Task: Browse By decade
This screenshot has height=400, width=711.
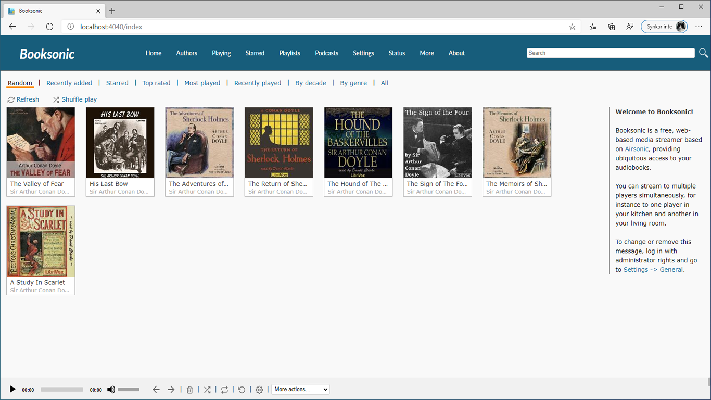Action: click(x=311, y=83)
